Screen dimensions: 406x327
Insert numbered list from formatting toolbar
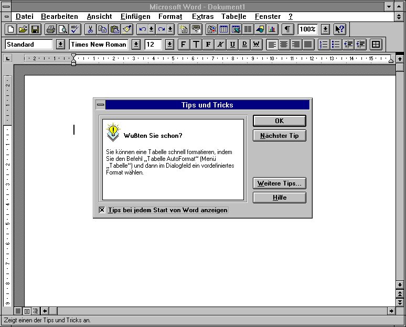click(x=324, y=45)
